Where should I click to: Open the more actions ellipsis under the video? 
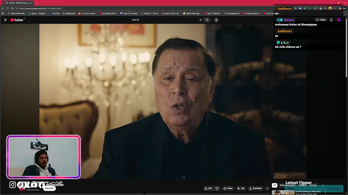[267, 188]
